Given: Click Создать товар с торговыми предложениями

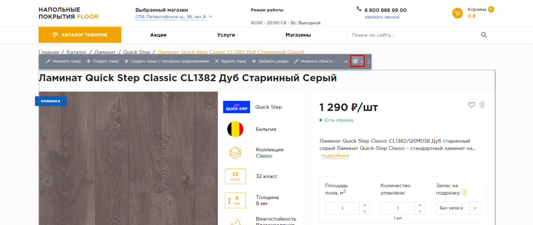Looking at the screenshot, I should coord(167,62).
